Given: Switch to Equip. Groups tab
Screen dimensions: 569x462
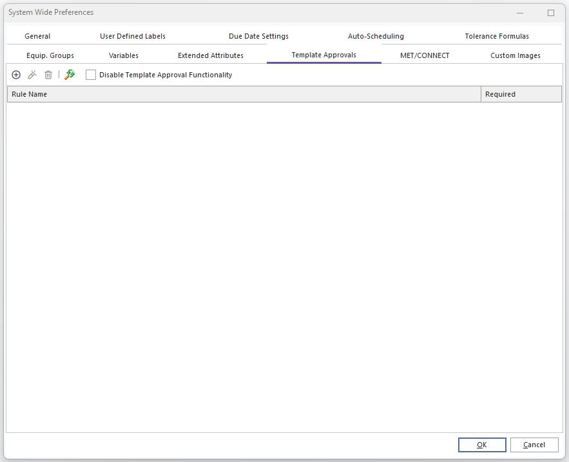Looking at the screenshot, I should tap(50, 55).
